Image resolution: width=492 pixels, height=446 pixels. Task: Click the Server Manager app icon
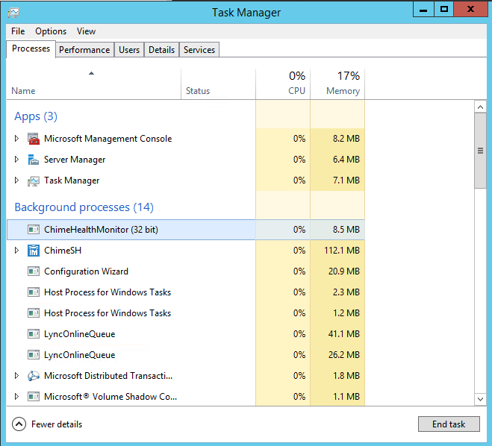(34, 160)
